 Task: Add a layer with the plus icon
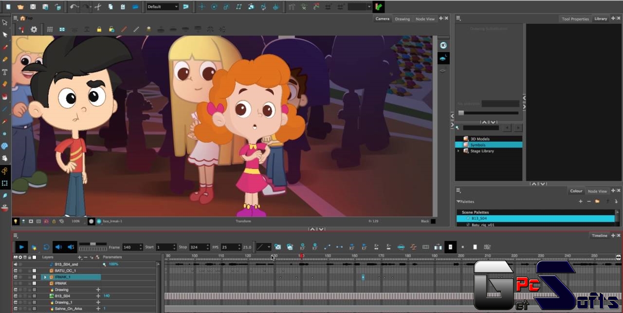point(80,257)
